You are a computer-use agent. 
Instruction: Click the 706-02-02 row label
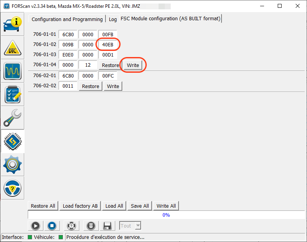(45, 86)
